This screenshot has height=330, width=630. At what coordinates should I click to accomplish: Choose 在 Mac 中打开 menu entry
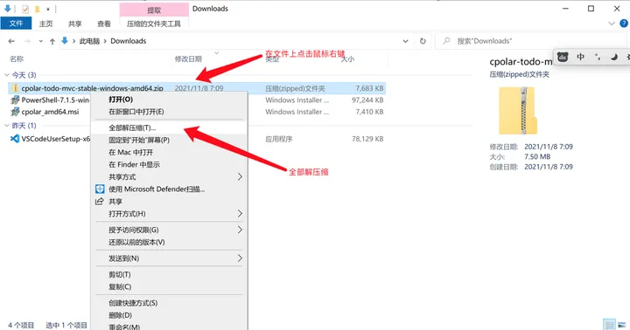pyautogui.click(x=169, y=153)
